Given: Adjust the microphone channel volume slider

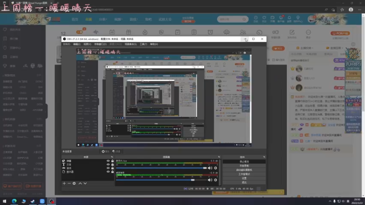Looking at the screenshot, I should point(161,168).
